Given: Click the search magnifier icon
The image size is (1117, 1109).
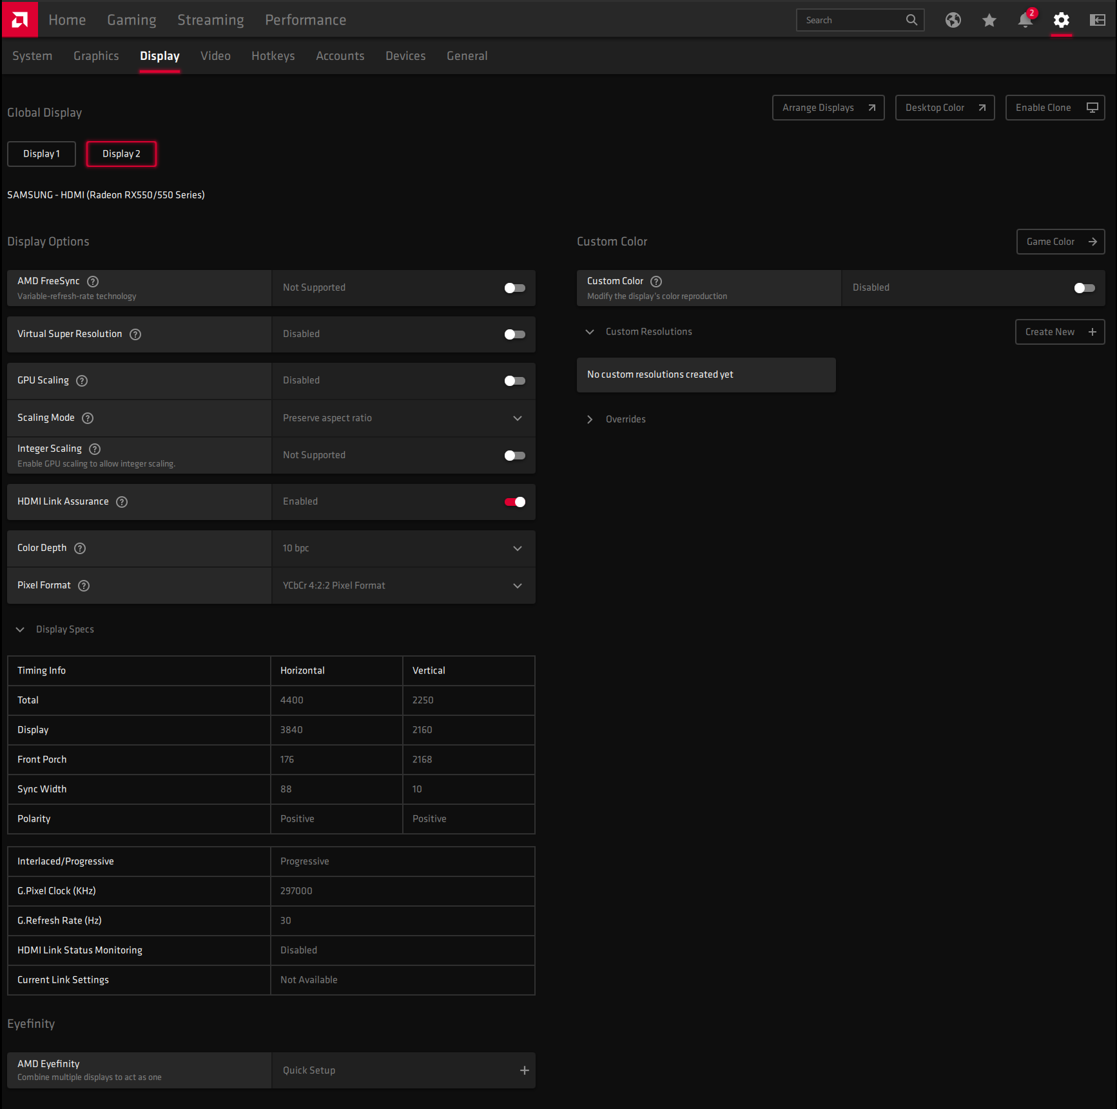Looking at the screenshot, I should 911,20.
